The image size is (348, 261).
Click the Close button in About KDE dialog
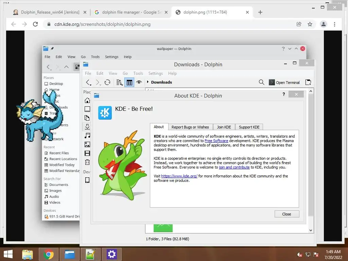coord(287,214)
